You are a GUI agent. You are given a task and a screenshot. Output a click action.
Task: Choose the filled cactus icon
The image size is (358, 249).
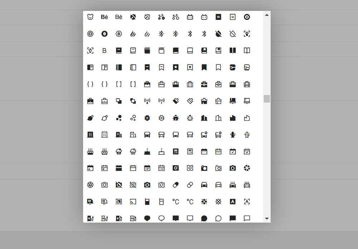click(x=232, y=135)
